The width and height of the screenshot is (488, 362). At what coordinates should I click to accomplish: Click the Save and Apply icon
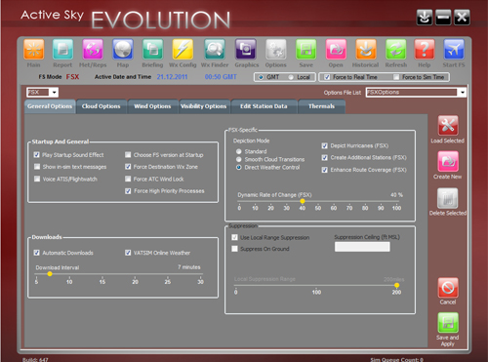448,323
